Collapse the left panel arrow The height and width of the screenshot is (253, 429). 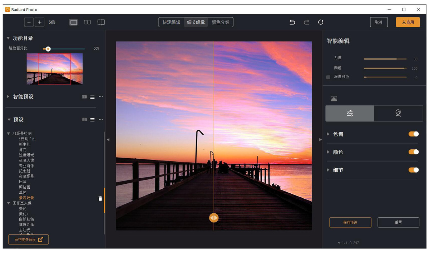point(108,140)
